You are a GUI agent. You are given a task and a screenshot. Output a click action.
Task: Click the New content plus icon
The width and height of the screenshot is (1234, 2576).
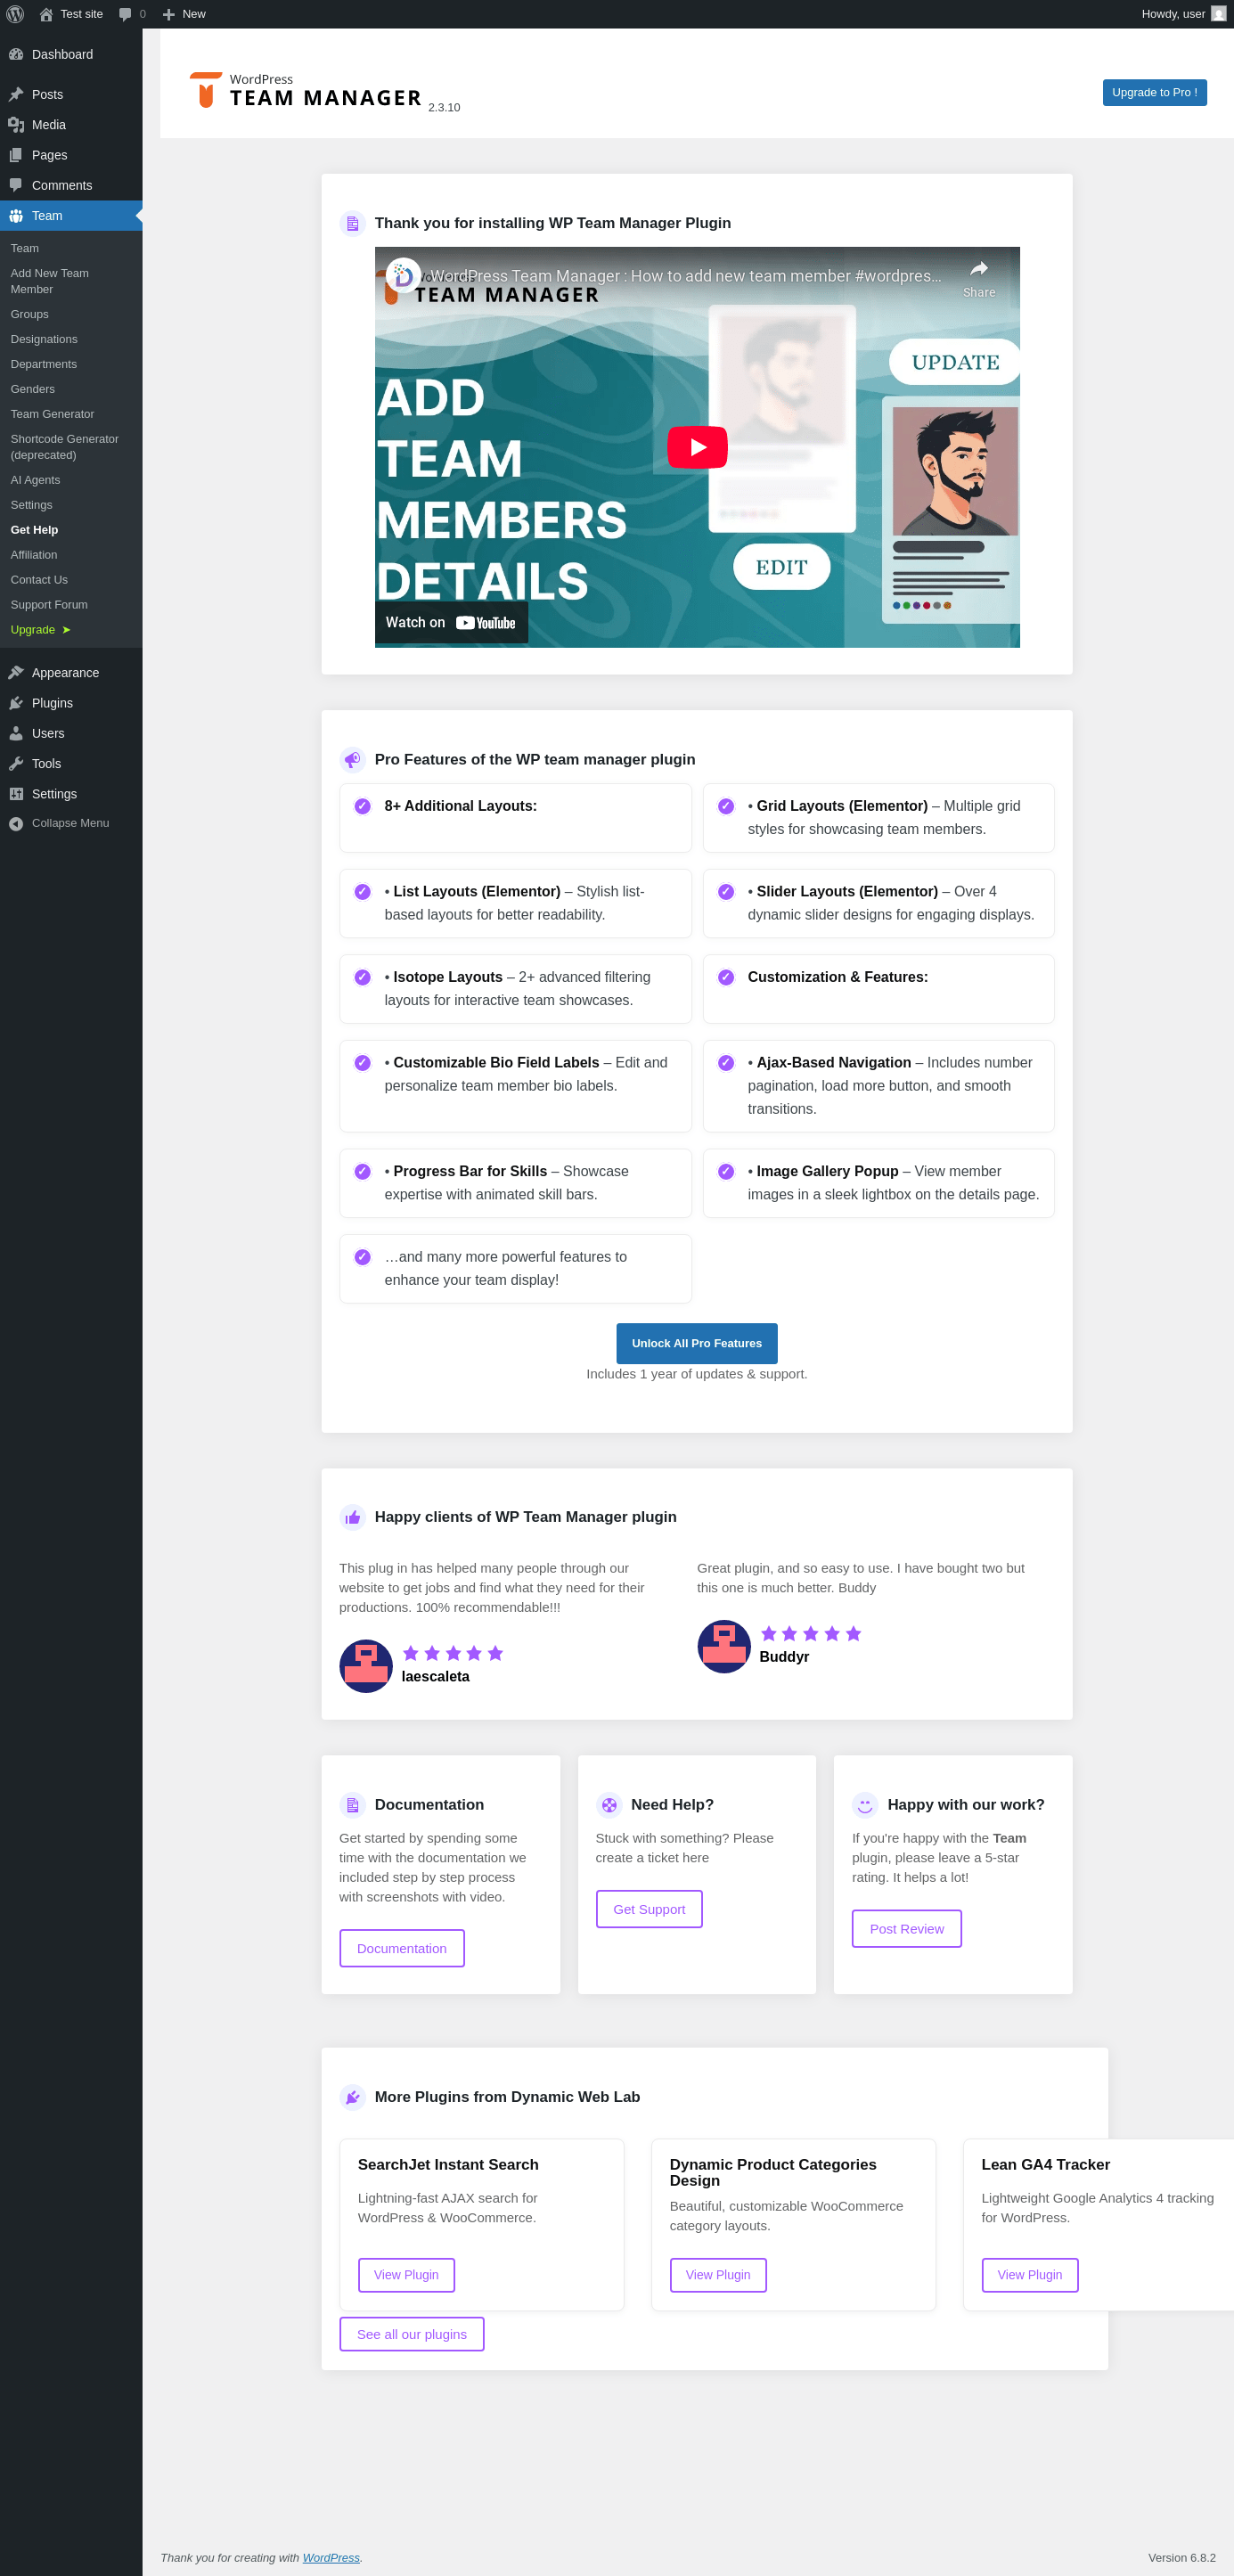pos(169,14)
